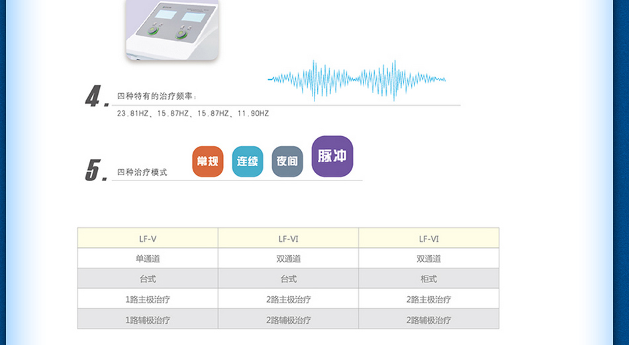Image resolution: width=629 pixels, height=345 pixels.
Task: Select the purple 脉冲 mode icon
Action: point(332,157)
